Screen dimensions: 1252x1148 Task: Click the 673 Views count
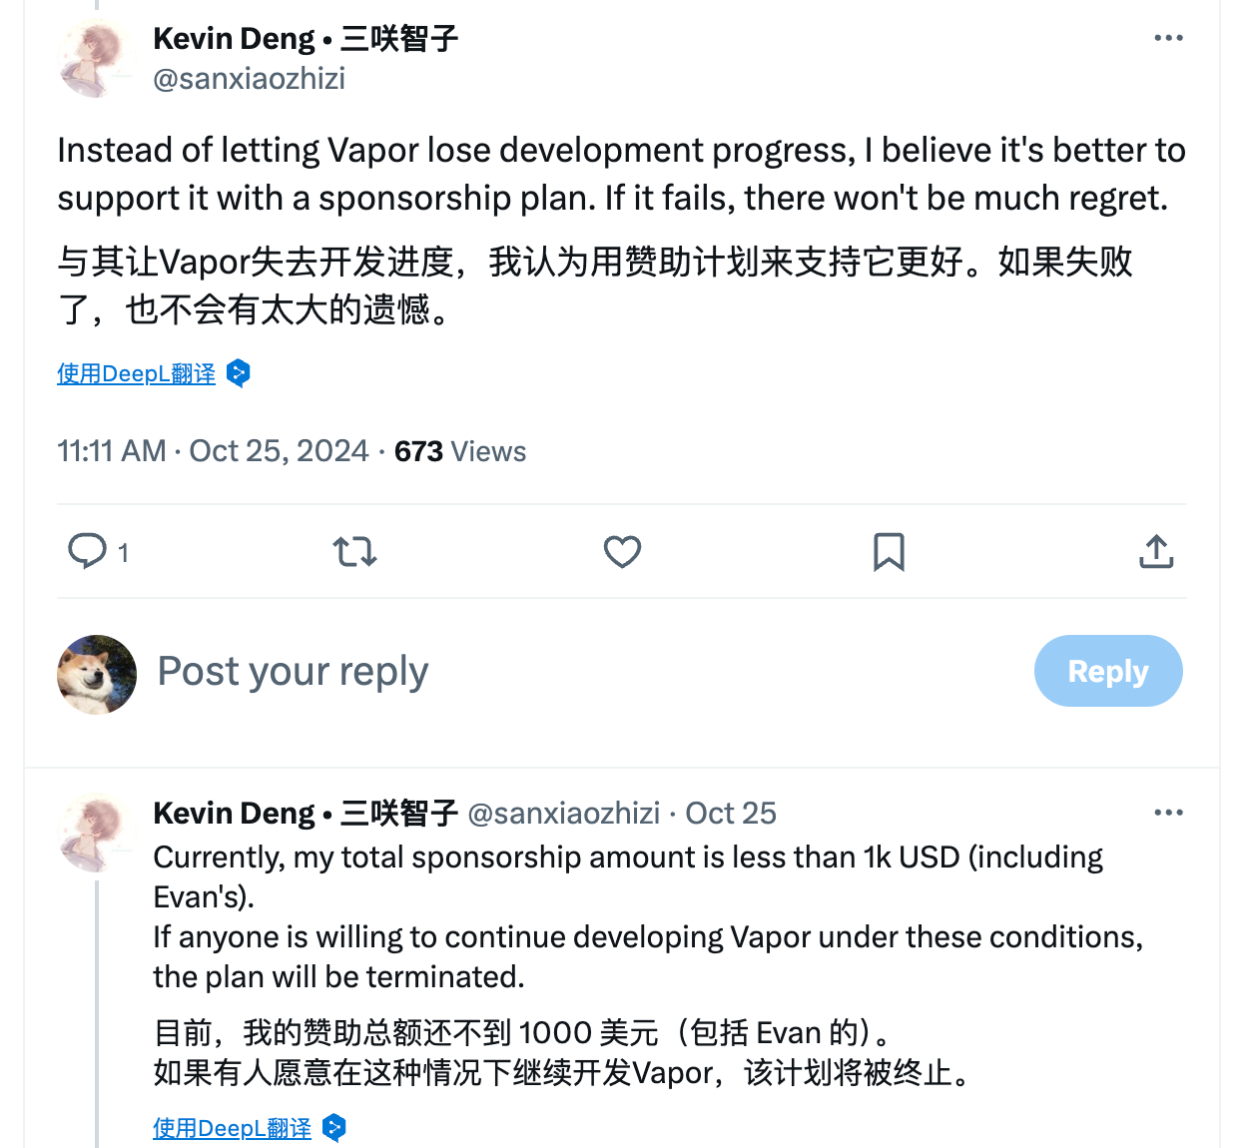coord(460,451)
